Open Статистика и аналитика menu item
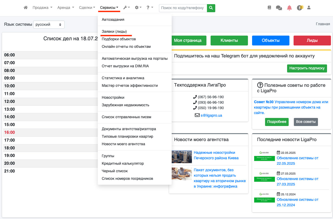333x219 pixels. pyautogui.click(x=123, y=78)
